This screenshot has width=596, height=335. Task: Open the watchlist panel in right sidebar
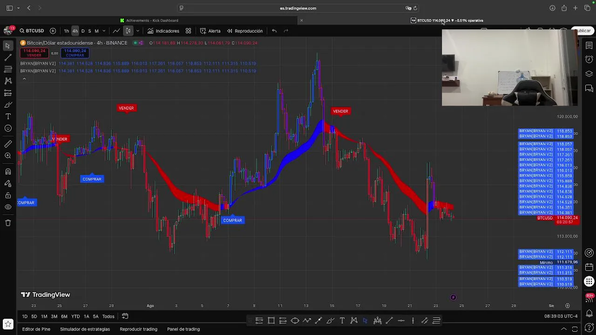point(589,46)
